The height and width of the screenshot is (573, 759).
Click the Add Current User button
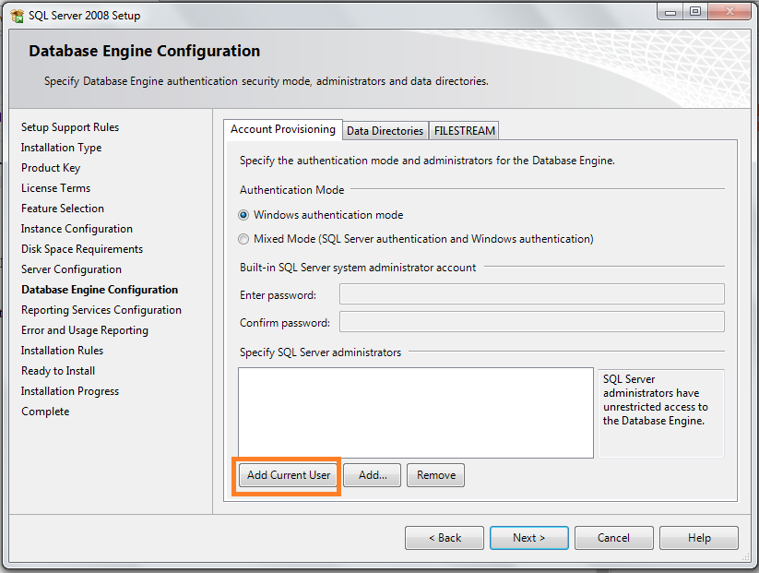click(289, 475)
